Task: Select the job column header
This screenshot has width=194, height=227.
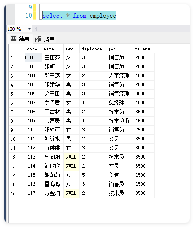Action: pos(119,49)
